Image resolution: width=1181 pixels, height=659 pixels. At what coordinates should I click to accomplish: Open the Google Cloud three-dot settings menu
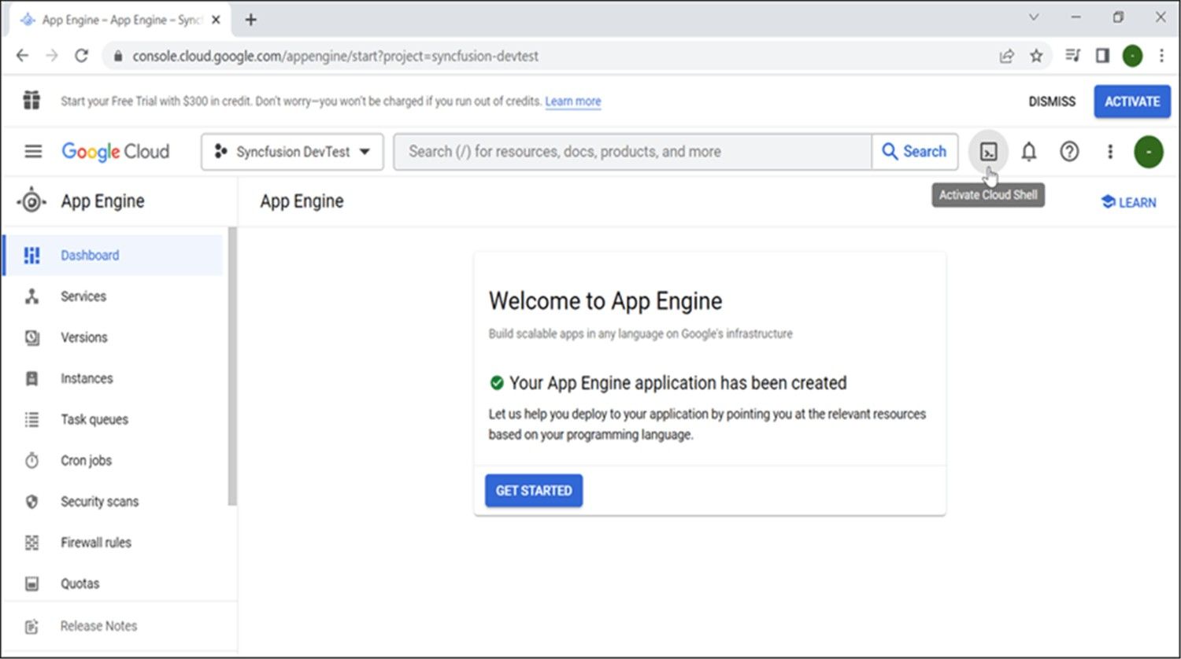1109,152
